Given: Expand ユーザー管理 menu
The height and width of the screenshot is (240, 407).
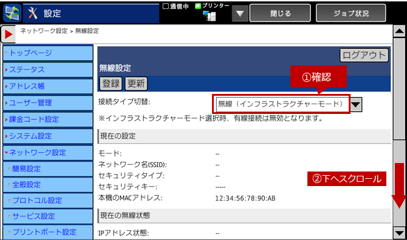Looking at the screenshot, I should (48, 103).
